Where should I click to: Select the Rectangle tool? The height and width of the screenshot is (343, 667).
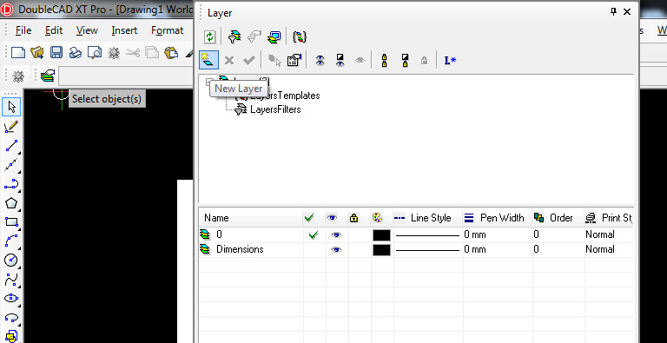11,221
